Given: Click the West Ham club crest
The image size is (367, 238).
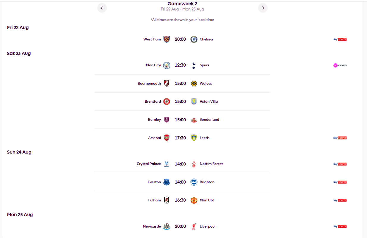Looking at the screenshot, I should tap(167, 39).
